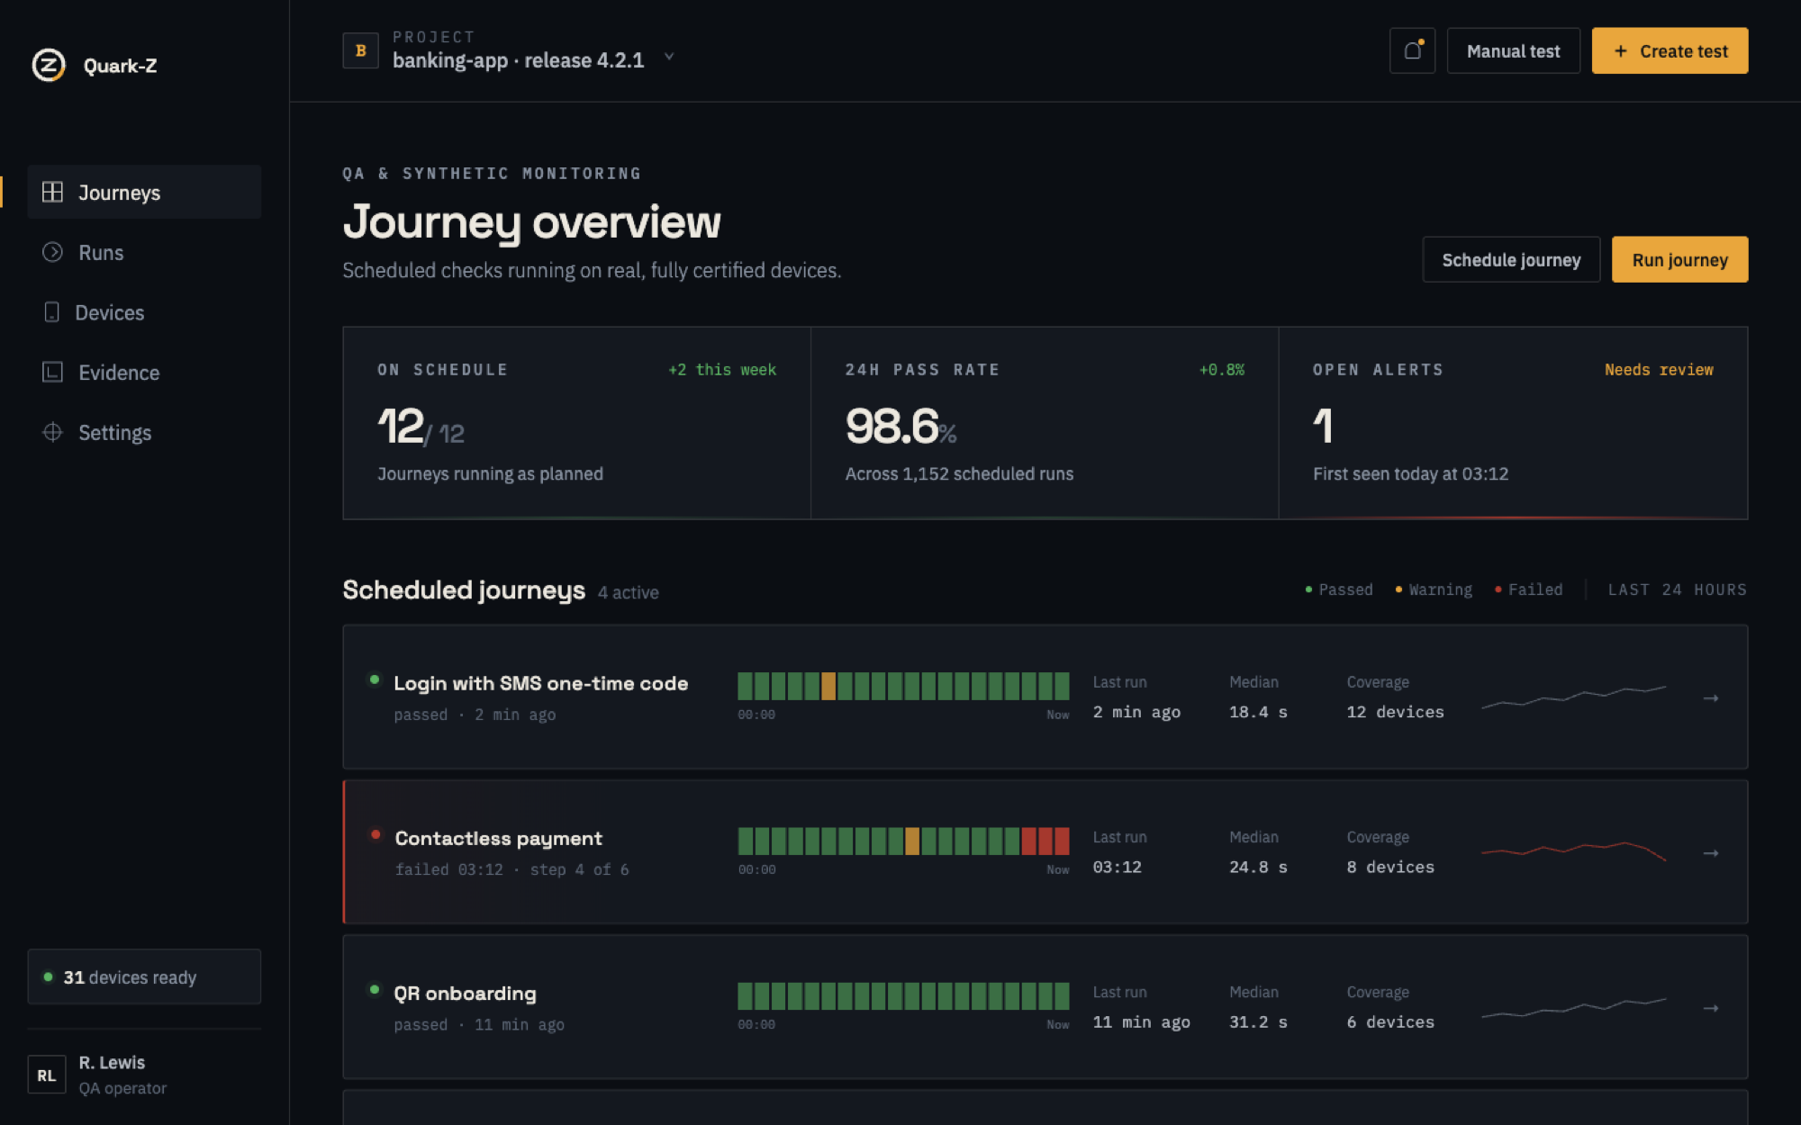Click '+2 this week' indicator
Viewport: 1801px width, 1125px height.
[x=722, y=370]
